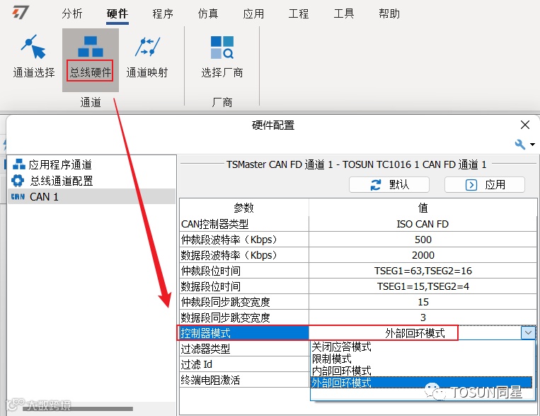This screenshot has width=540, height=416.
Task: Select the 仲裁段波特率（Kbps） parameter row
Action: click(244, 240)
